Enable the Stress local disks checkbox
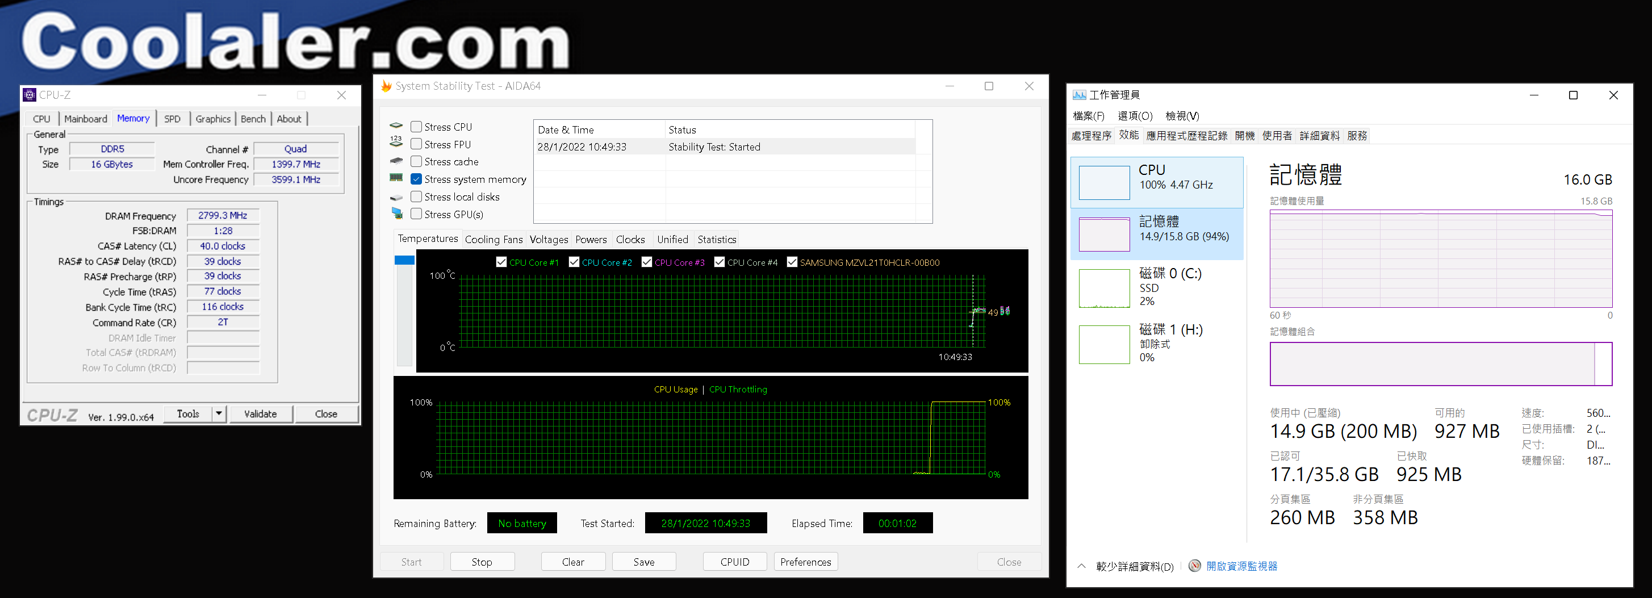This screenshot has height=598, width=1652. point(416,196)
